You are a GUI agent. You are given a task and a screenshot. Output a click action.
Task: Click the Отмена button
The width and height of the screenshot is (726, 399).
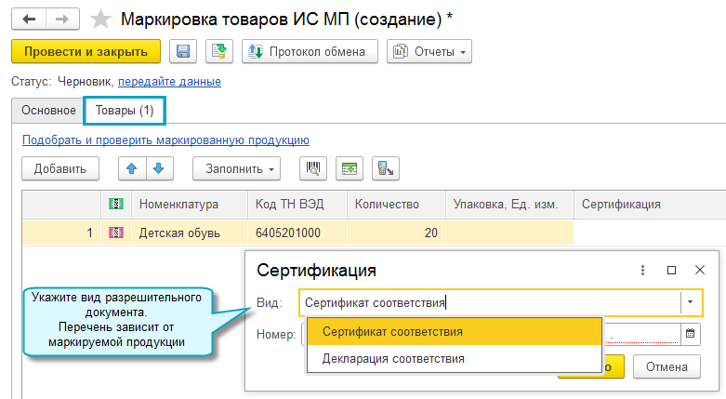pos(667,366)
